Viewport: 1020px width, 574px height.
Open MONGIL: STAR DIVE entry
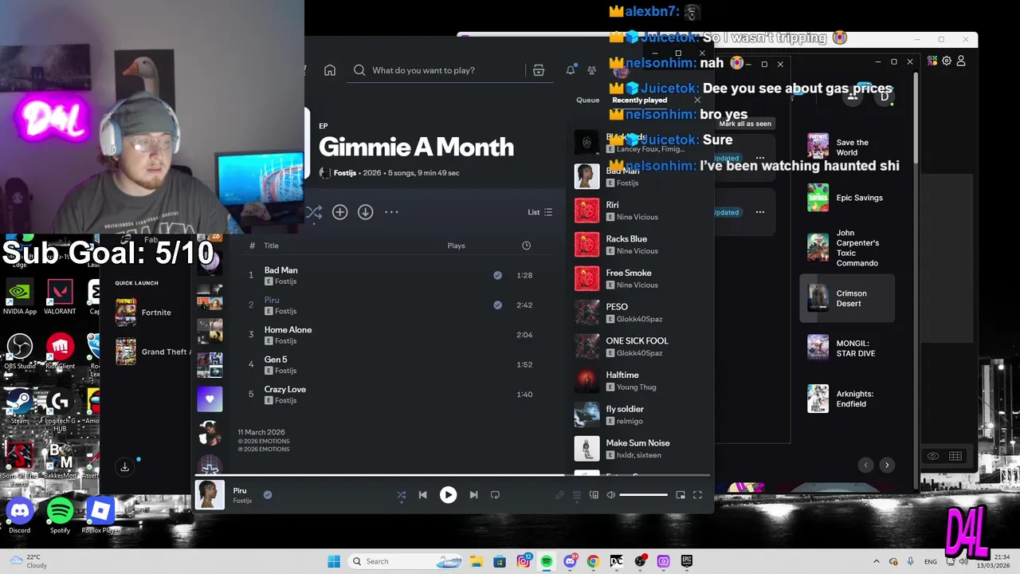click(847, 348)
